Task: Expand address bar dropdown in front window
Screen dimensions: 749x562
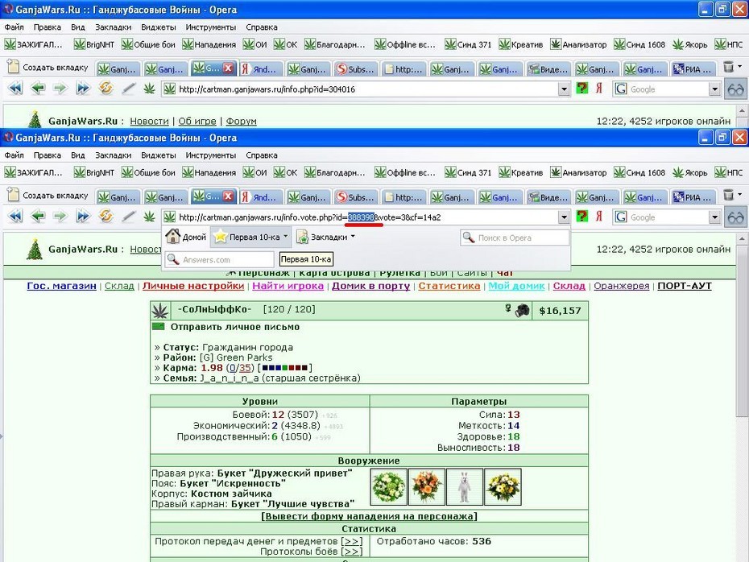Action: [x=564, y=217]
